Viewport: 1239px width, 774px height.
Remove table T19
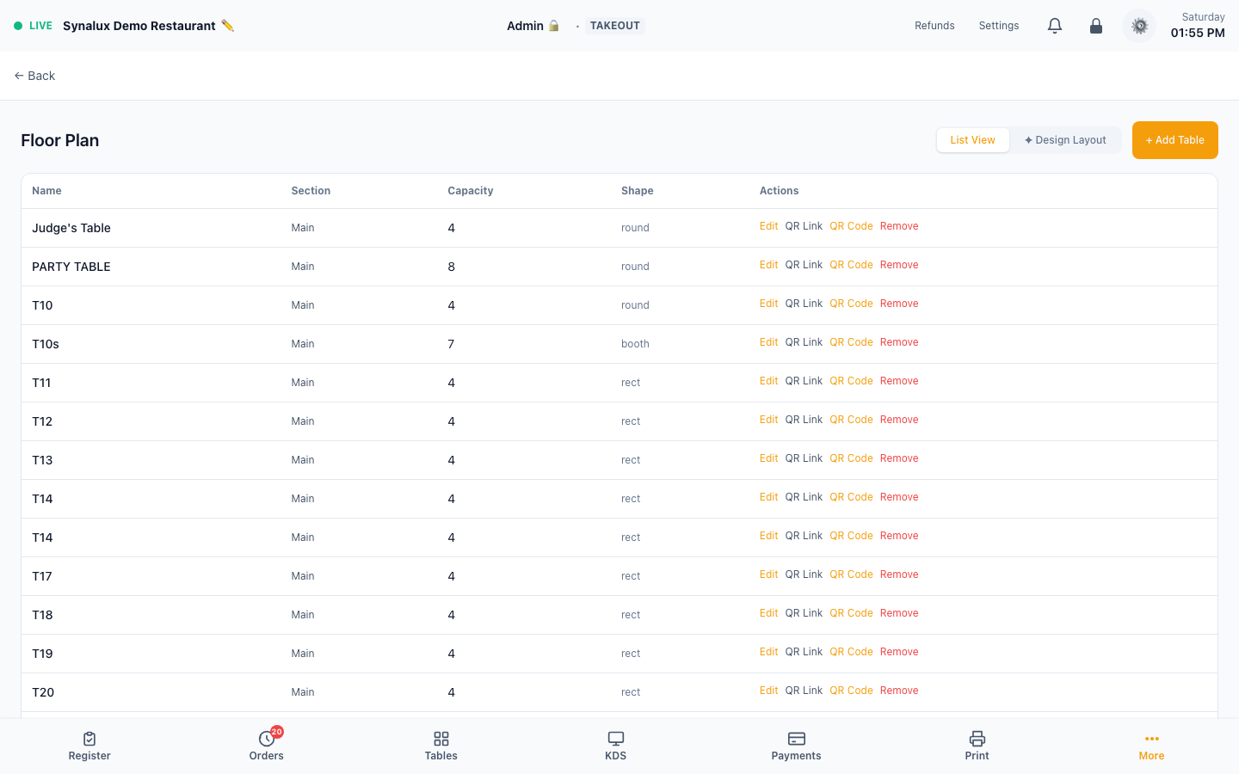(899, 652)
